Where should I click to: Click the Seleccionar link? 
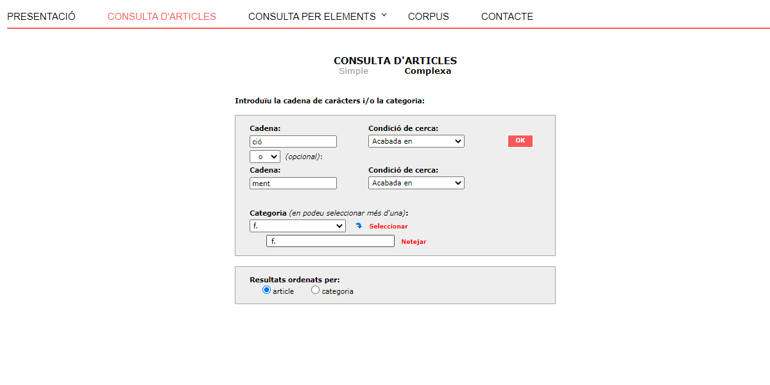click(386, 226)
